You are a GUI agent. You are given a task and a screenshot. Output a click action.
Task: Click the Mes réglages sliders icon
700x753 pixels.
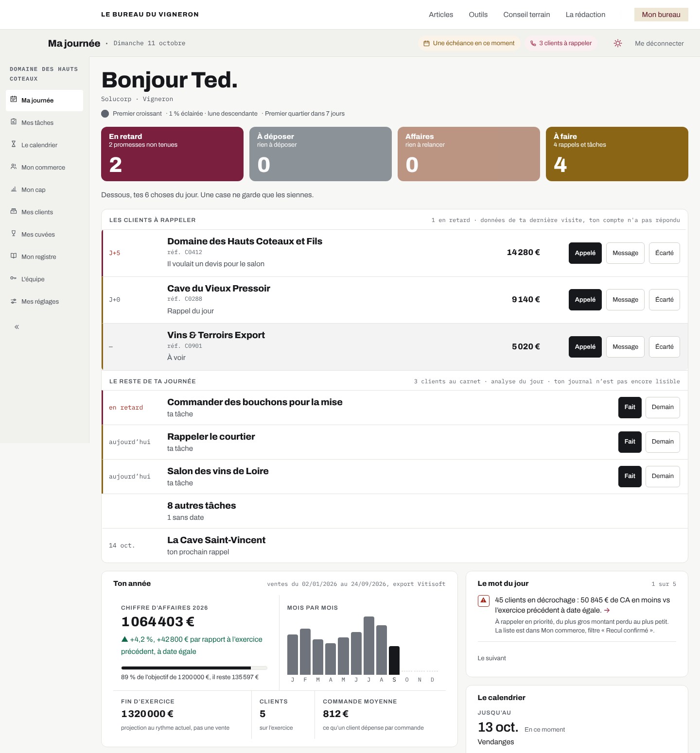[14, 301]
